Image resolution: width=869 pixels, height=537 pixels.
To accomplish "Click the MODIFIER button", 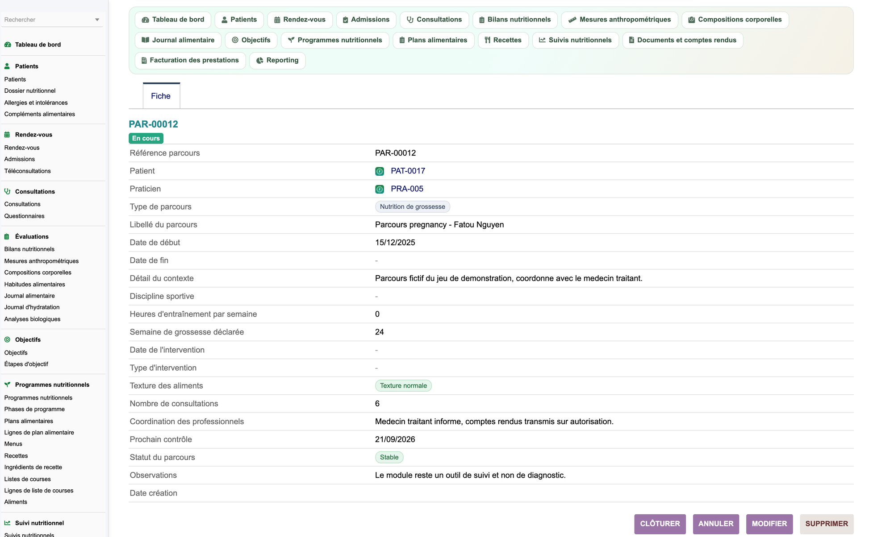I will 769,524.
